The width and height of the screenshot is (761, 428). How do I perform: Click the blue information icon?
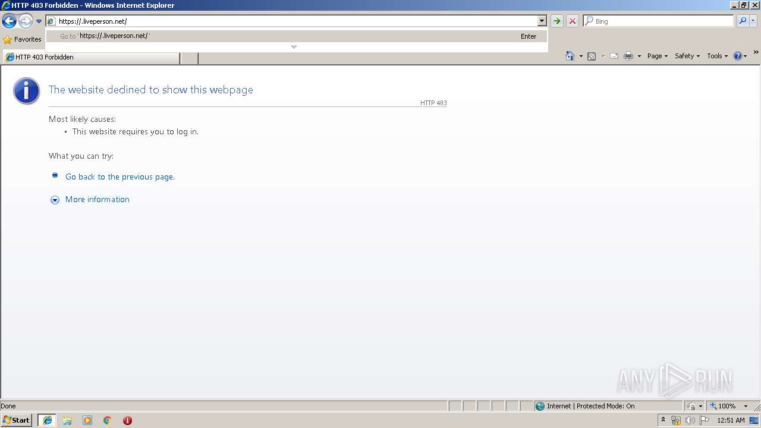27,91
